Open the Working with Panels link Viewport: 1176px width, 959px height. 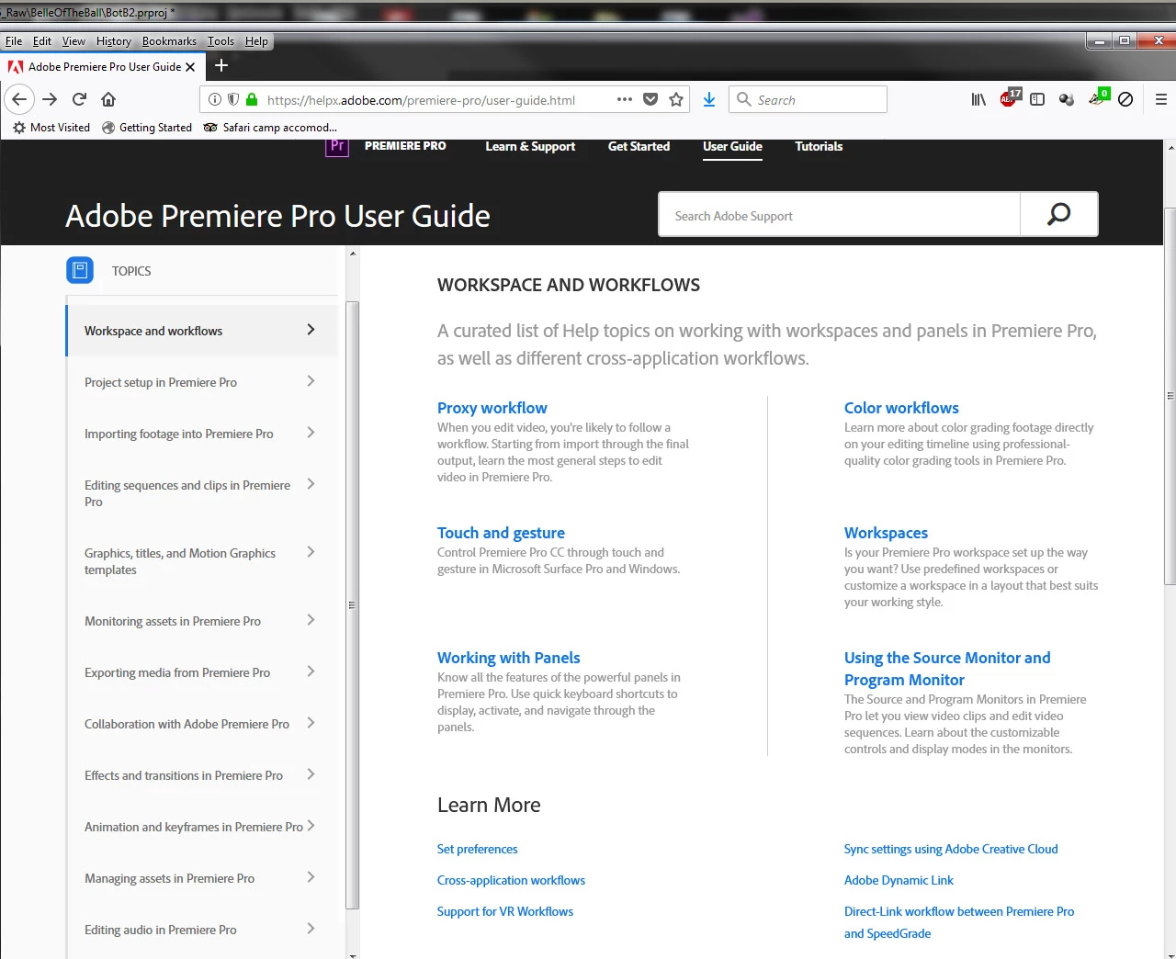[x=508, y=658]
